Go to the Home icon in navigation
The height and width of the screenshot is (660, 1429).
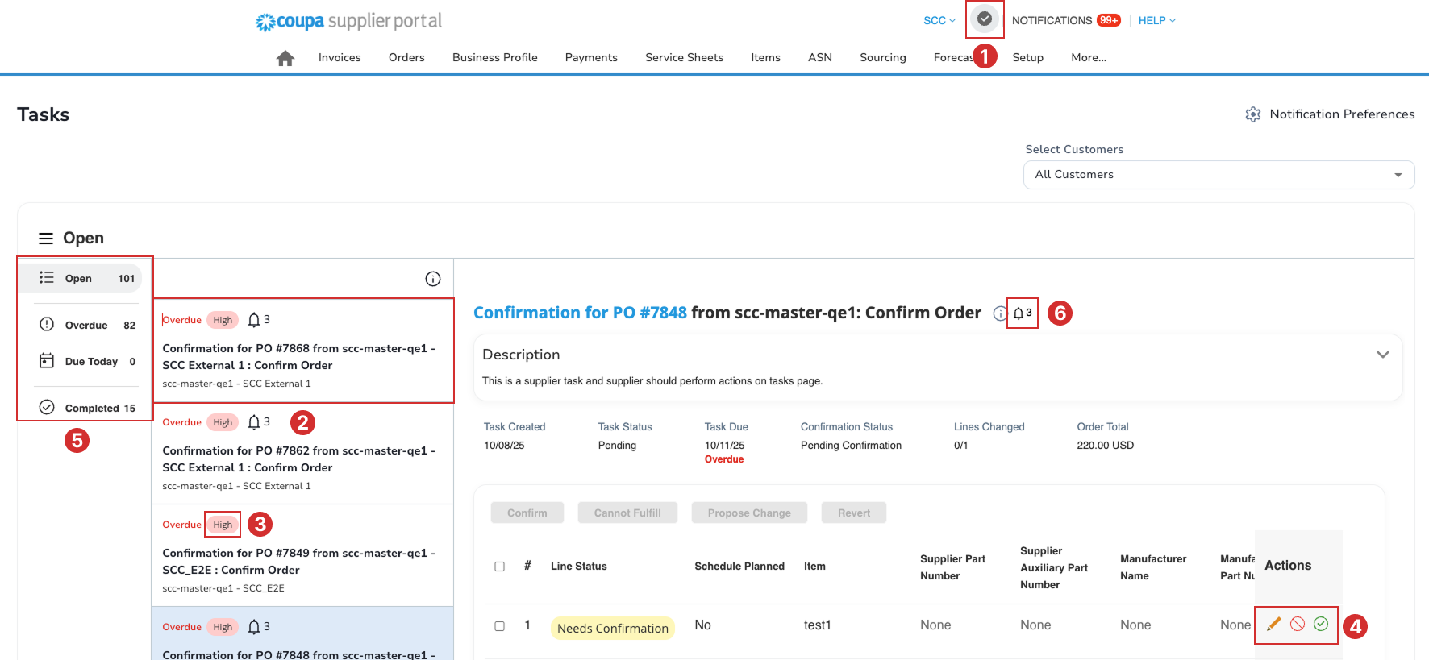pos(285,58)
